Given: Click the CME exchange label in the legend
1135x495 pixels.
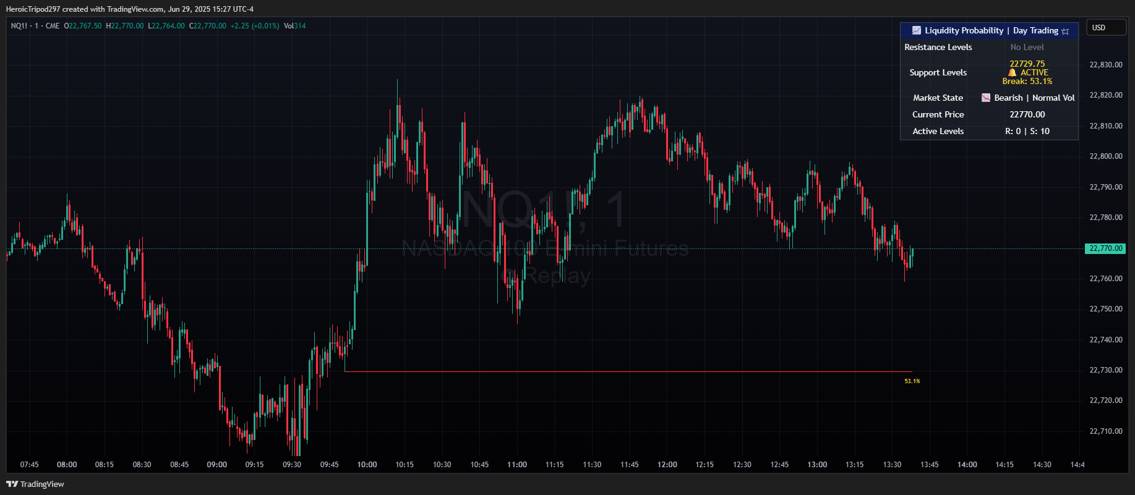Looking at the screenshot, I should tap(53, 26).
